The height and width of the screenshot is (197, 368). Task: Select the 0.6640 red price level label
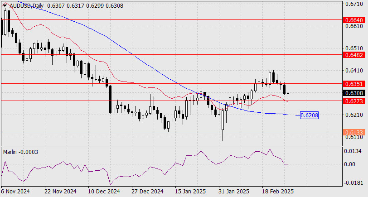[x=354, y=20]
